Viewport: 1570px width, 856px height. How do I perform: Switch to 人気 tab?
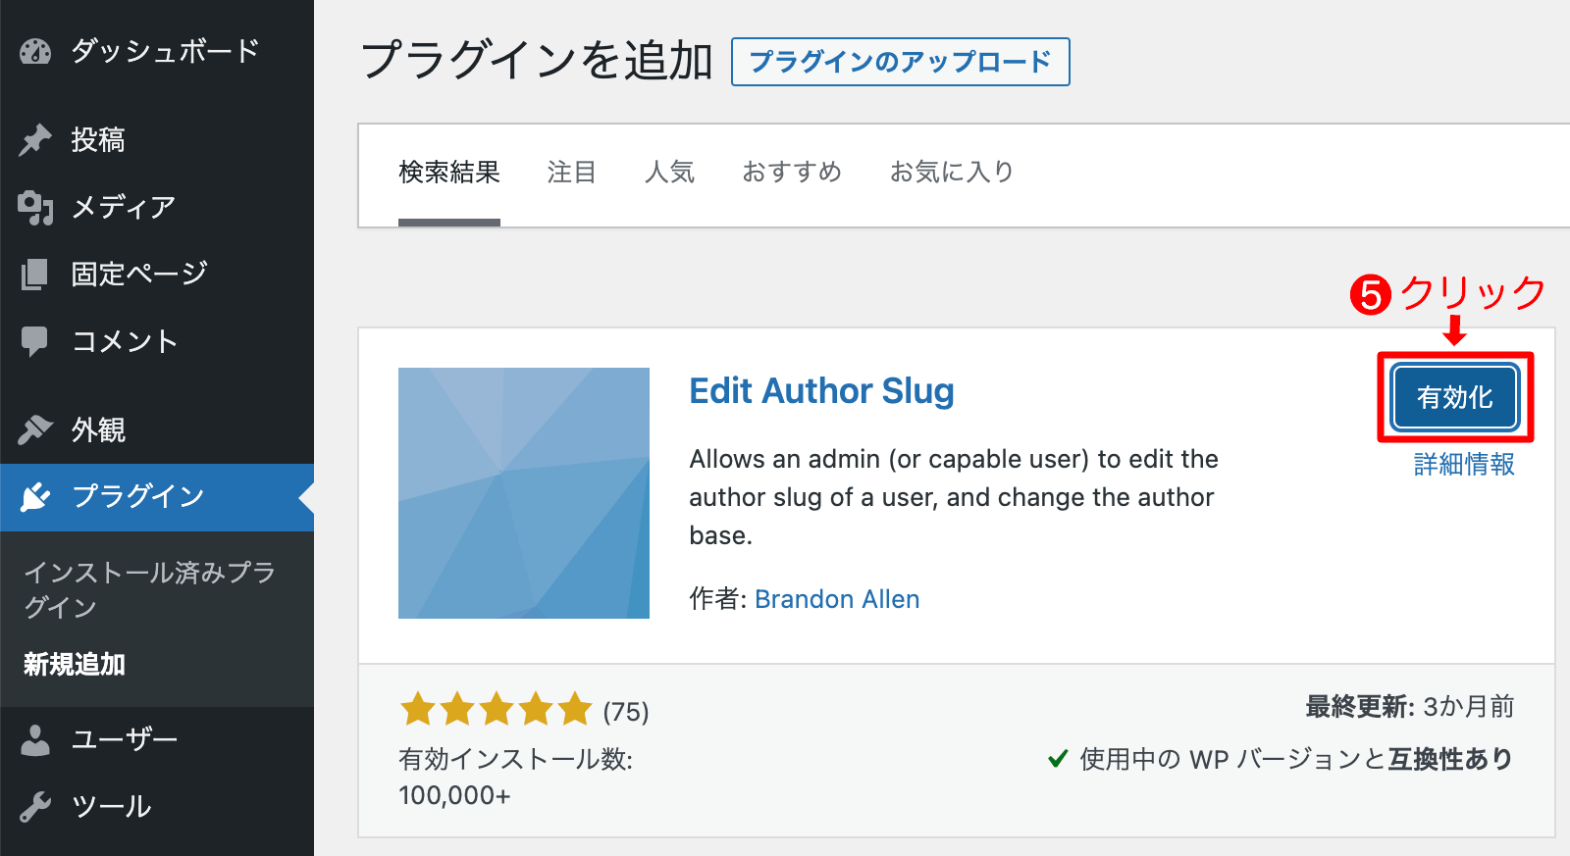(x=669, y=173)
